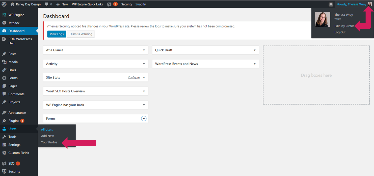Click the Security shield icon in the sidebar
Image resolution: width=374 pixels, height=176 pixels.
point(4,171)
